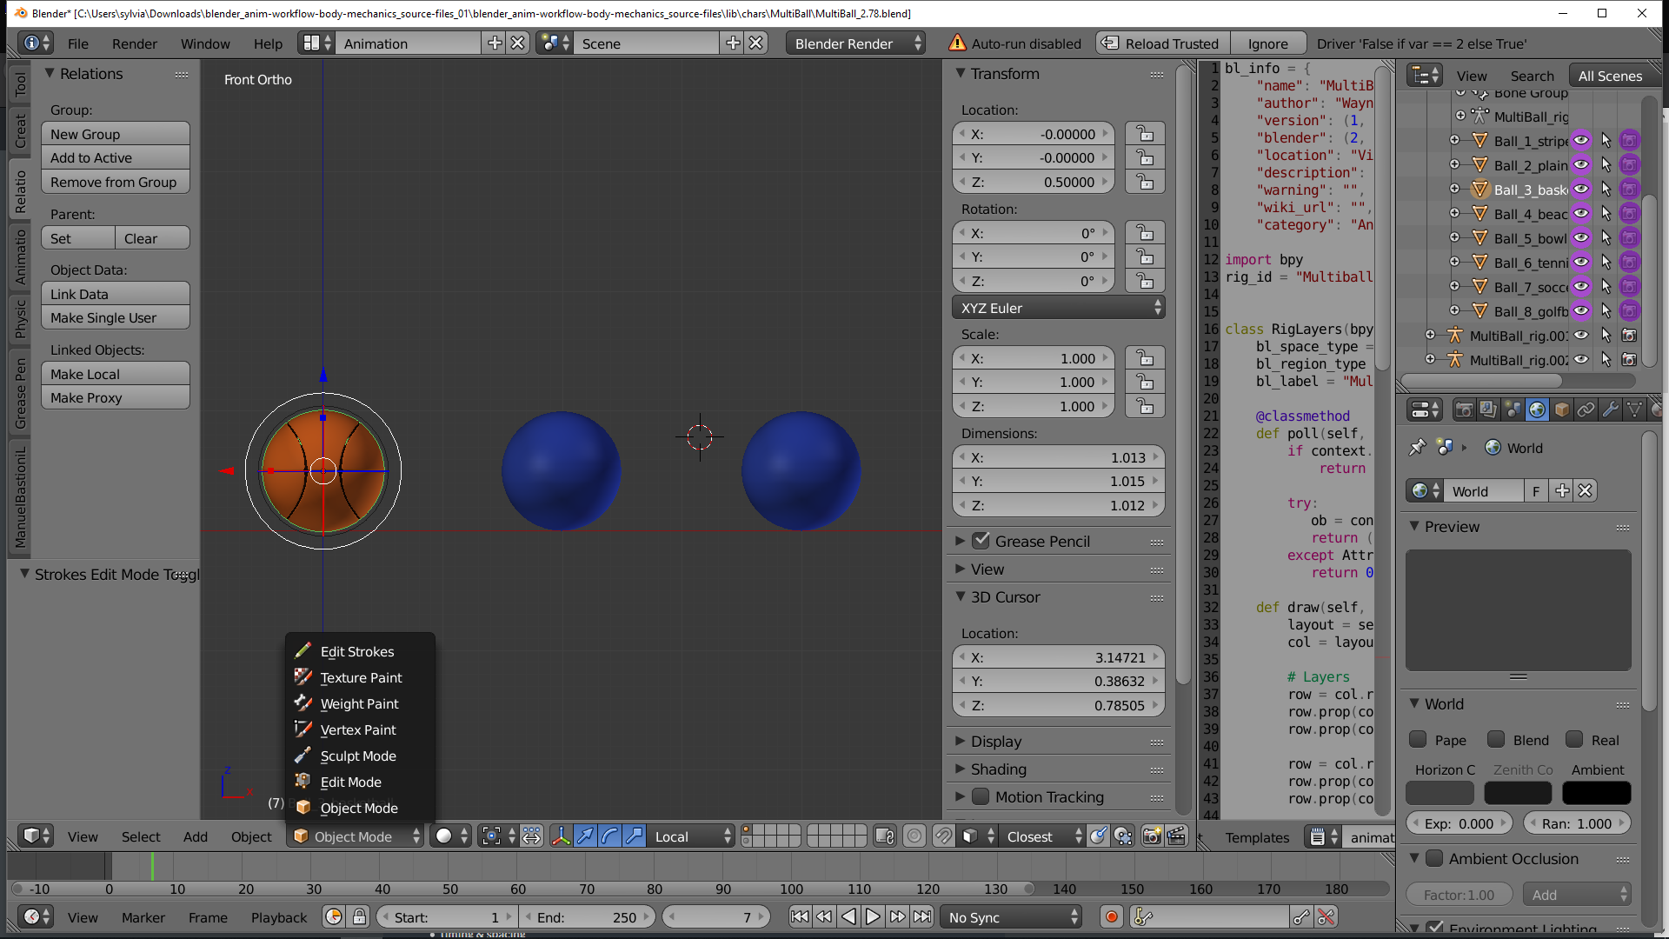
Task: Click the End frame field
Action: coord(587,917)
